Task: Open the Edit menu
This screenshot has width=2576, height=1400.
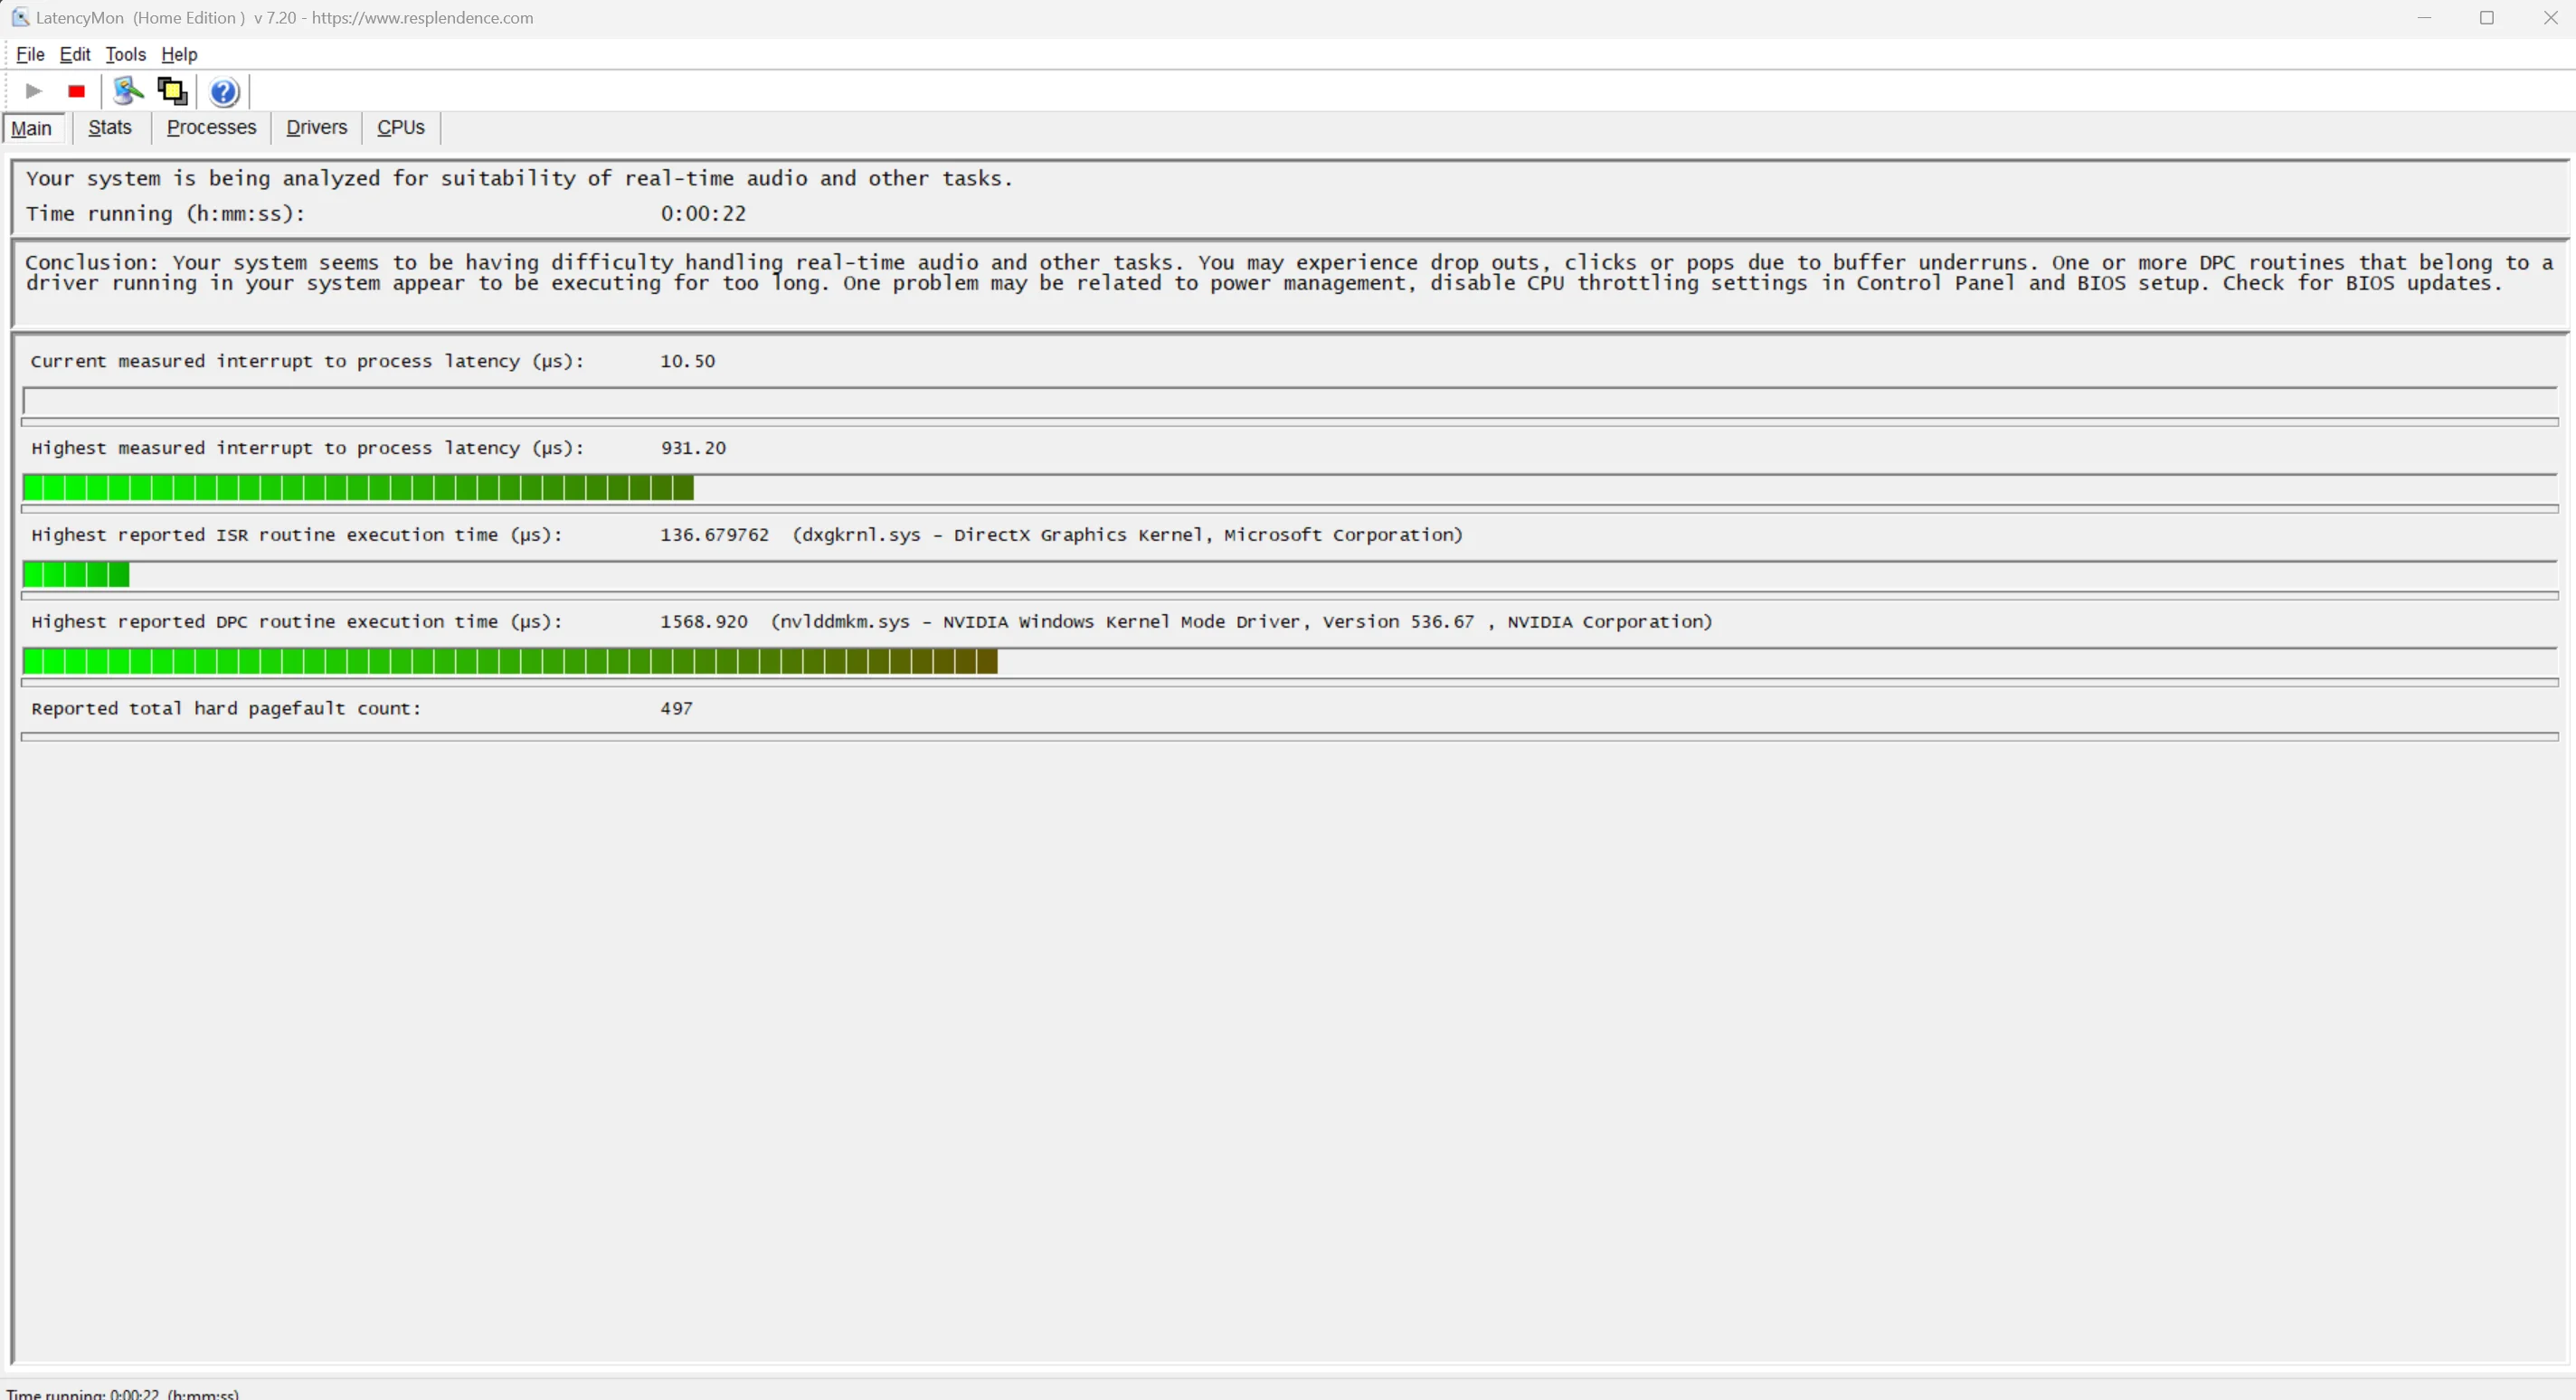Action: 75,55
